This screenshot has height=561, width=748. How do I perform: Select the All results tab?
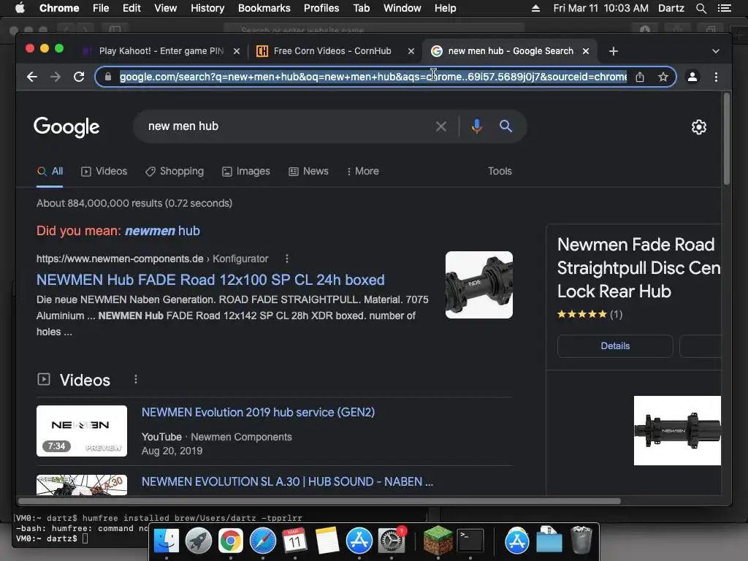pyautogui.click(x=50, y=171)
